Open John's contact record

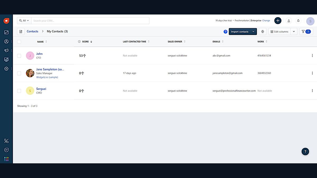39,54
